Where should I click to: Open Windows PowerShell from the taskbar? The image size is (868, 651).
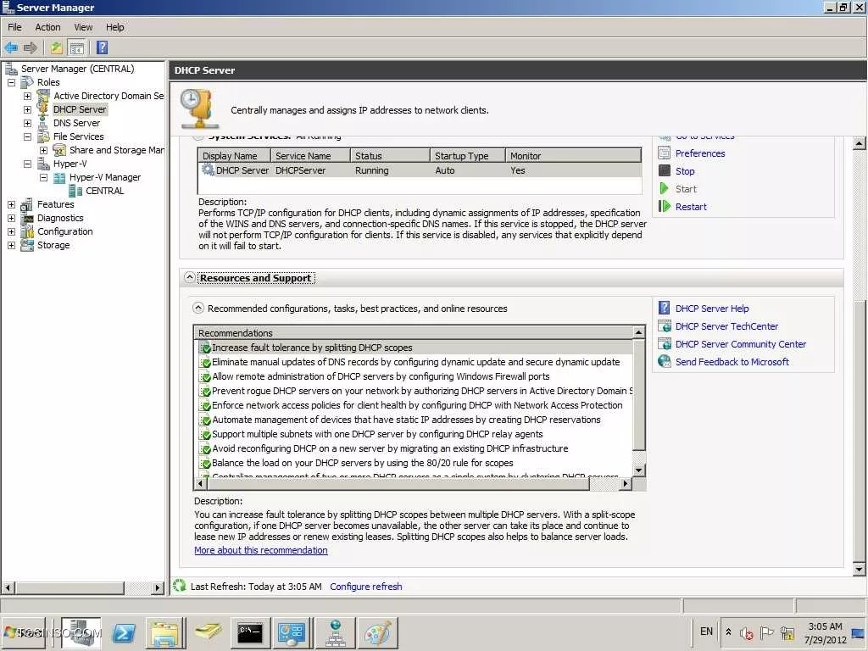(124, 633)
